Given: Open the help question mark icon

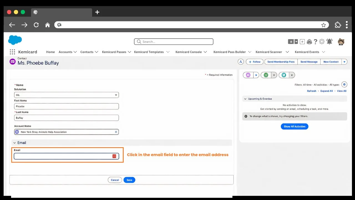Looking at the screenshot, I should 316,42.
